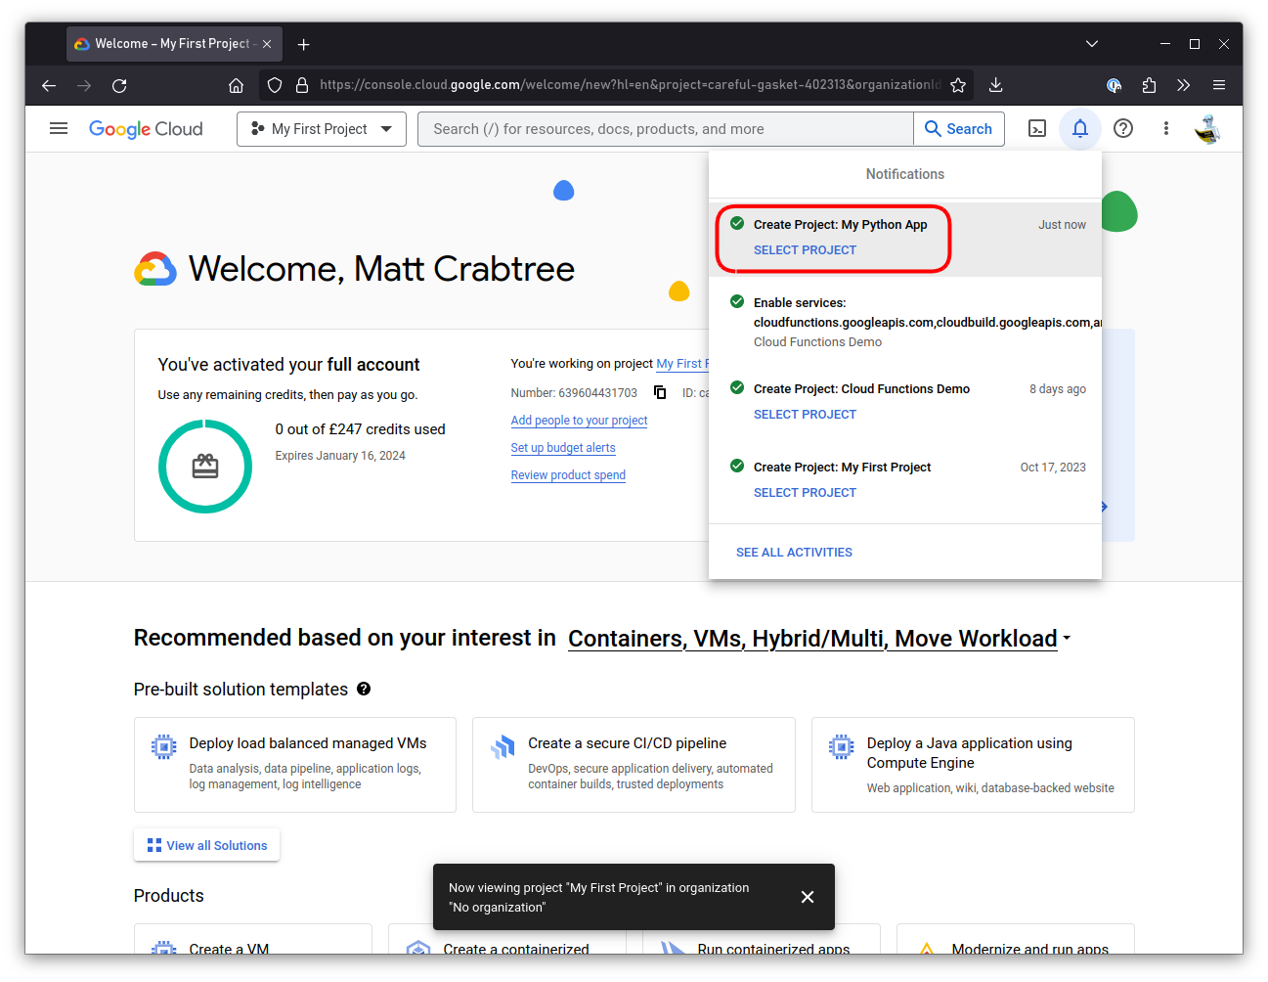Open Modernize and run apps card

(x=1016, y=940)
